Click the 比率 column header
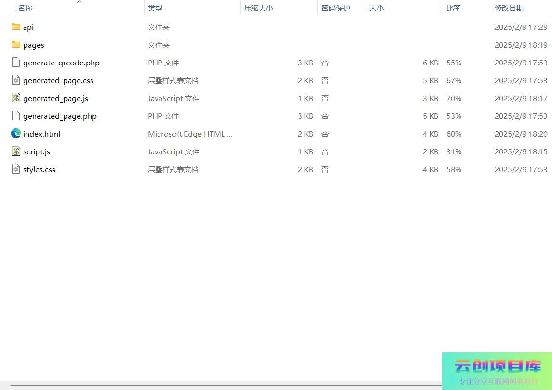 pos(454,8)
